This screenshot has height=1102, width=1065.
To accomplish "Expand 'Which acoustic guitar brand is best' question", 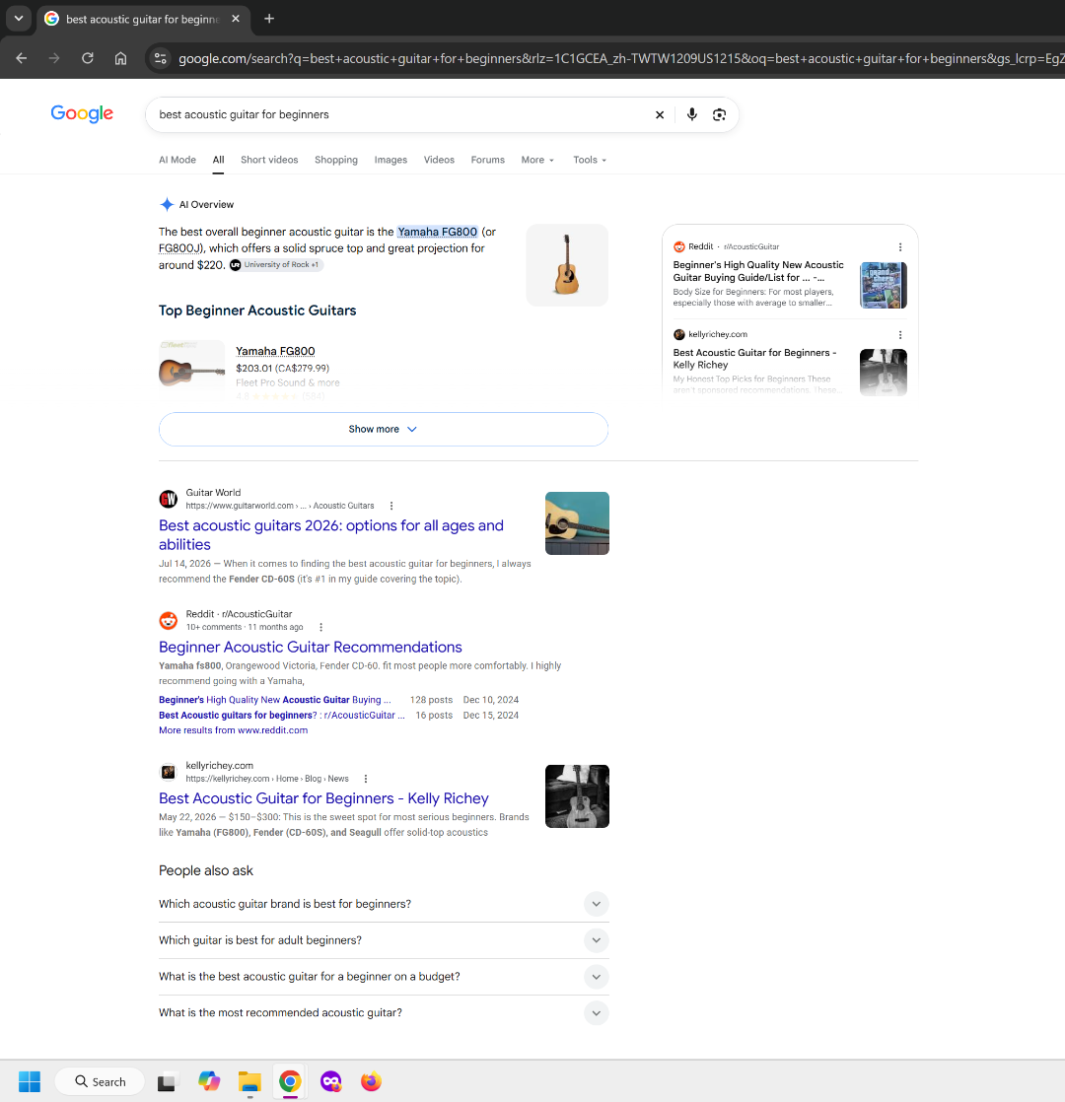I will [x=384, y=904].
